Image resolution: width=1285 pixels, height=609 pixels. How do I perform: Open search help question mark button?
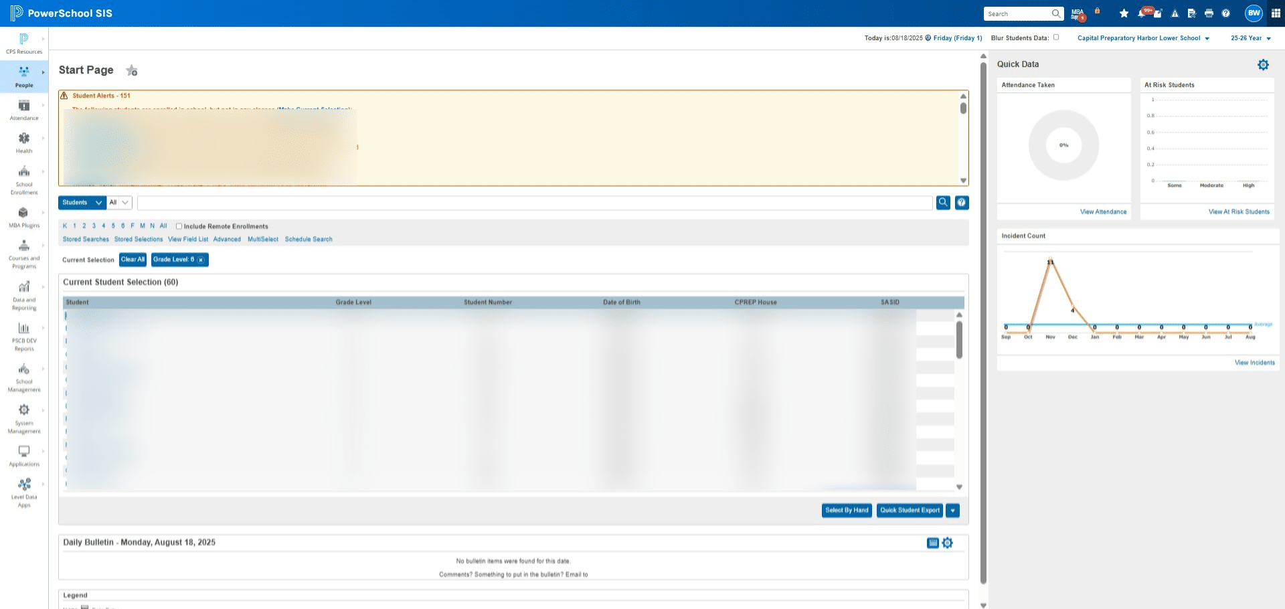[x=962, y=202]
